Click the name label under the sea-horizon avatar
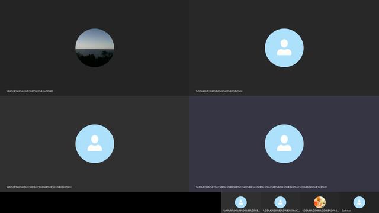The width and height of the screenshot is (379, 213). click(x=30, y=91)
